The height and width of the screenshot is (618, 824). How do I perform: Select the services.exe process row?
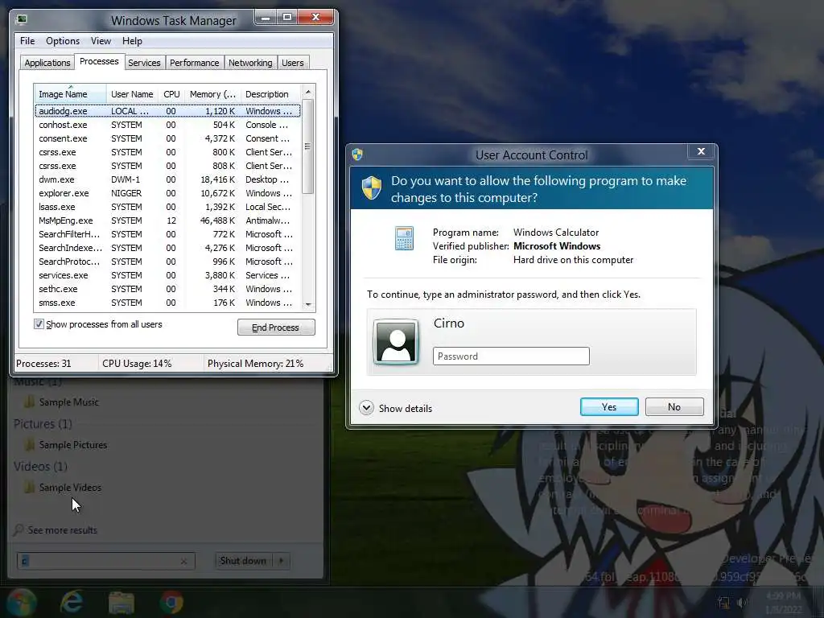point(167,275)
